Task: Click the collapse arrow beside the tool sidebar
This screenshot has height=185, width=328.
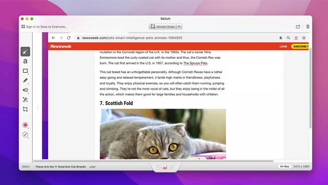Action: click(37, 108)
